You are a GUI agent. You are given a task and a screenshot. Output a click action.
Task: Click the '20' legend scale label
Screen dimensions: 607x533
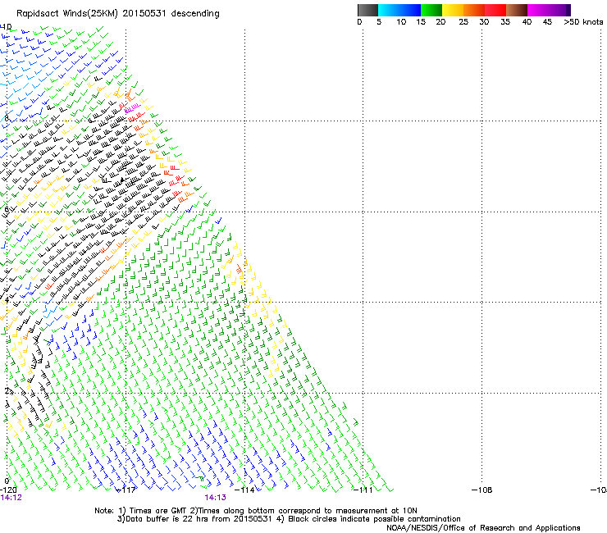click(440, 21)
